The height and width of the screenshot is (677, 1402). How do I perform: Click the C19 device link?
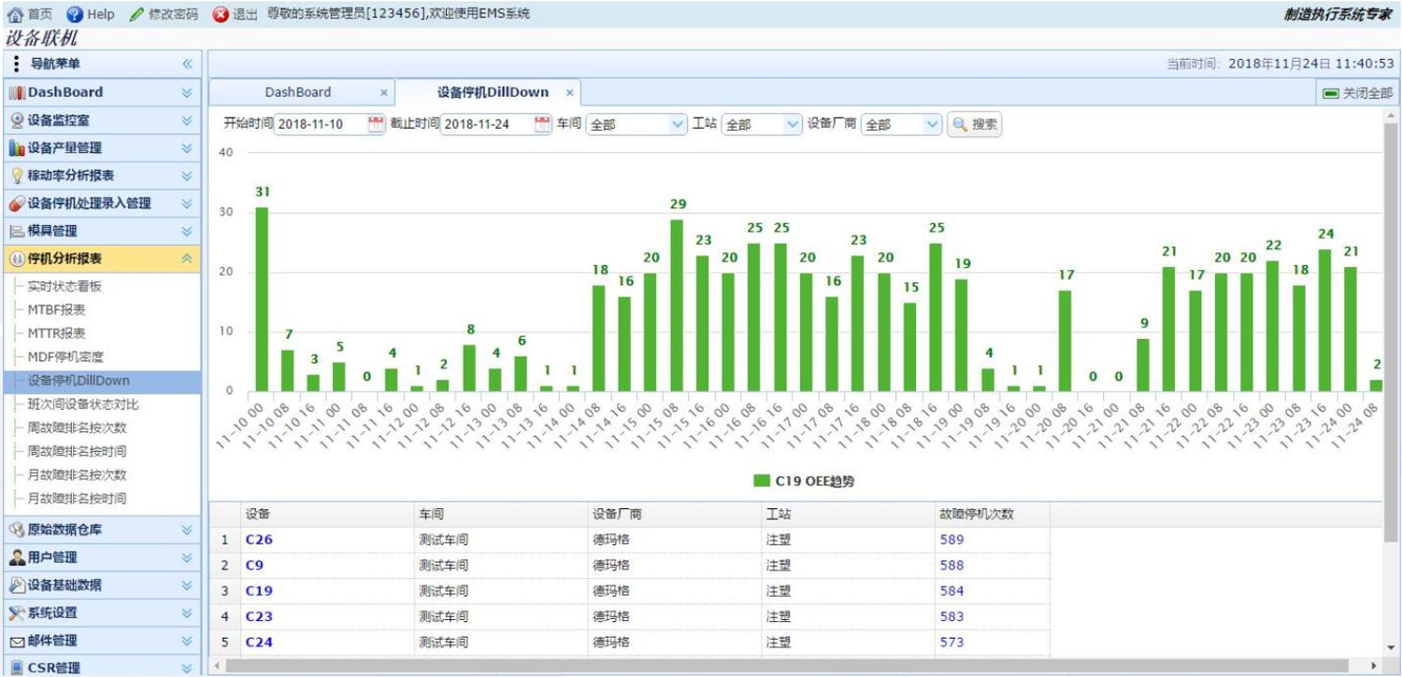click(259, 591)
